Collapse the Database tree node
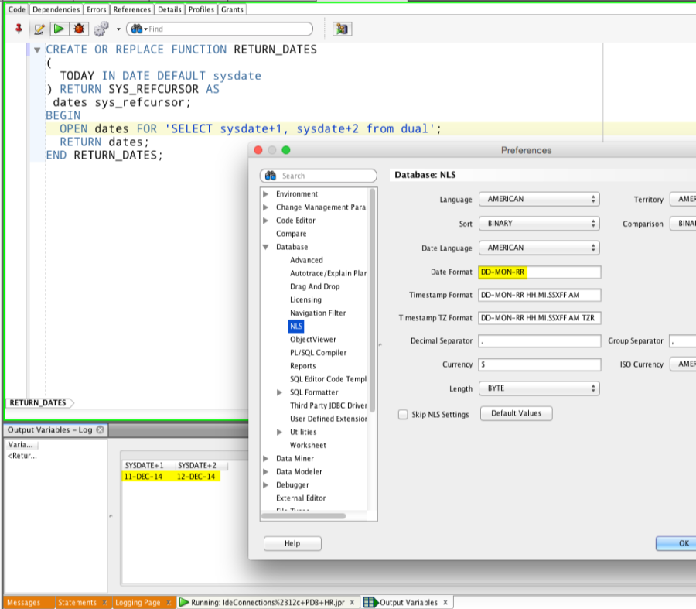Viewport: 696px width, 609px height. pyautogui.click(x=266, y=247)
